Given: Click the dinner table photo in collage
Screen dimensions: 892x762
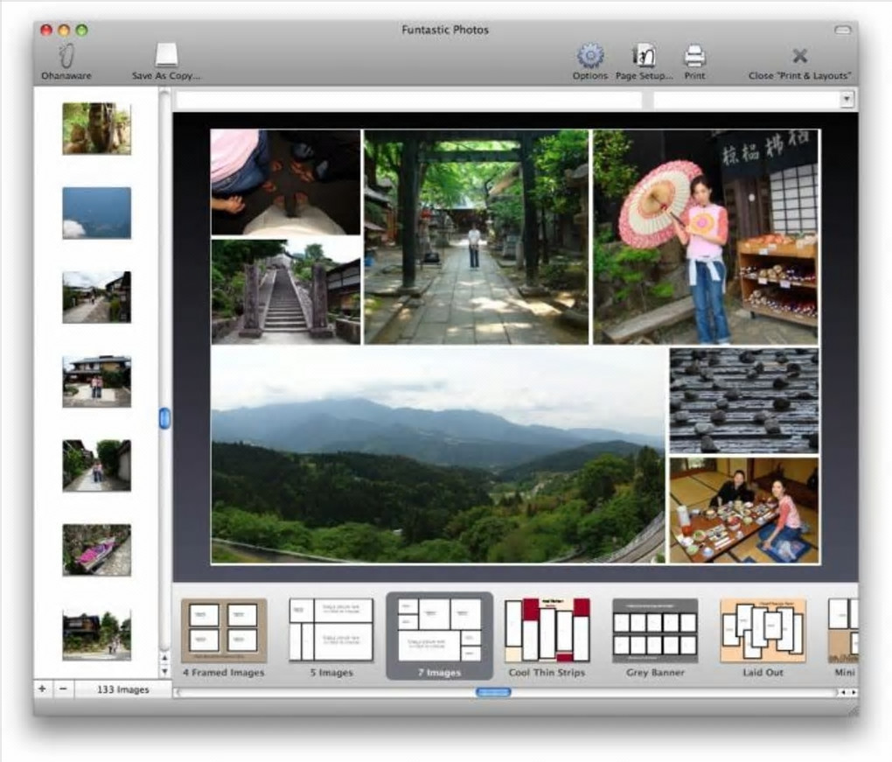Looking at the screenshot, I should point(744,510).
